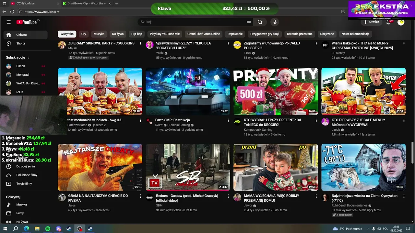Open PatecWariatec channel link
The height and width of the screenshot is (233, 415).
tap(77, 125)
